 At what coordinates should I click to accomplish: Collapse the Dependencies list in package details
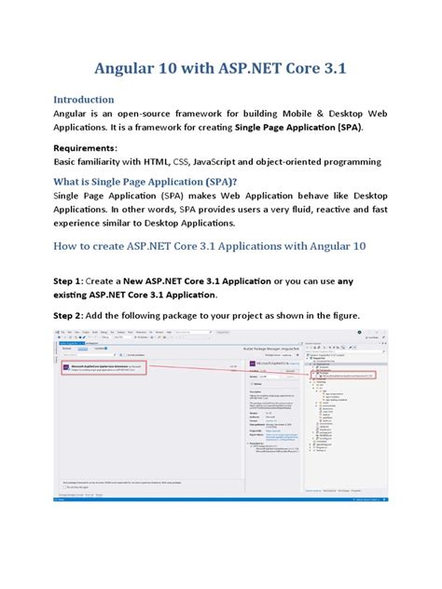[248, 444]
